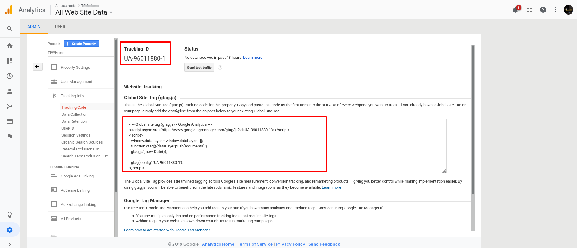Viewport: 577px width, 248px height.
Task: Click the Property Settings icon
Action: point(54,67)
